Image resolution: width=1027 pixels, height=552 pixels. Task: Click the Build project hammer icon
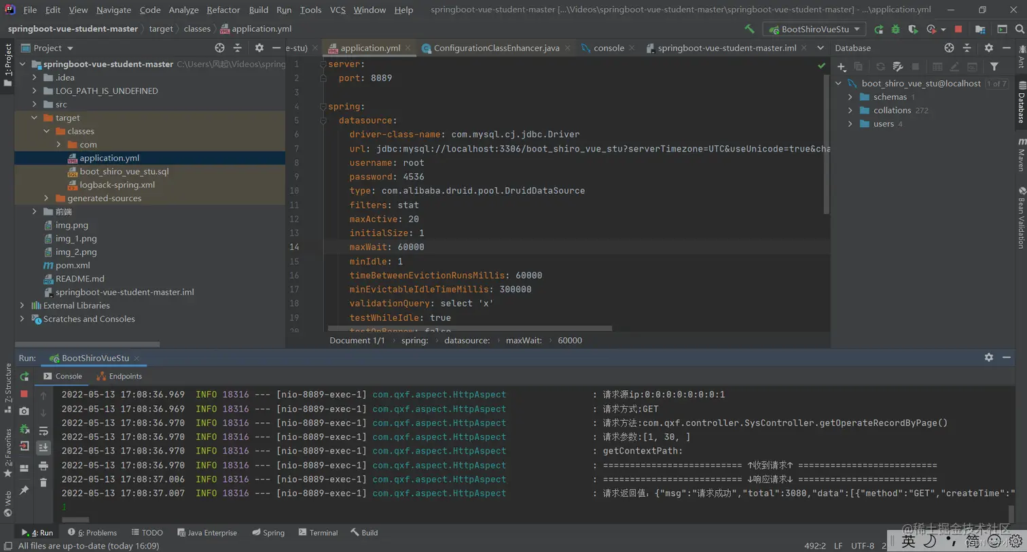(749, 29)
